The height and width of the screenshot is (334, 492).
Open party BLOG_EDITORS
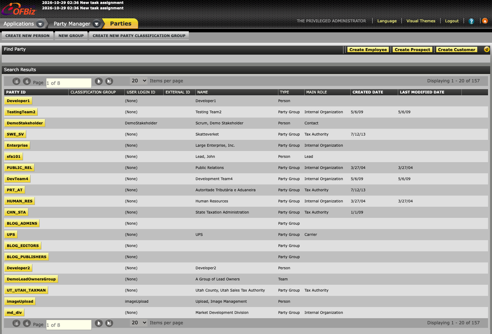pos(23,246)
